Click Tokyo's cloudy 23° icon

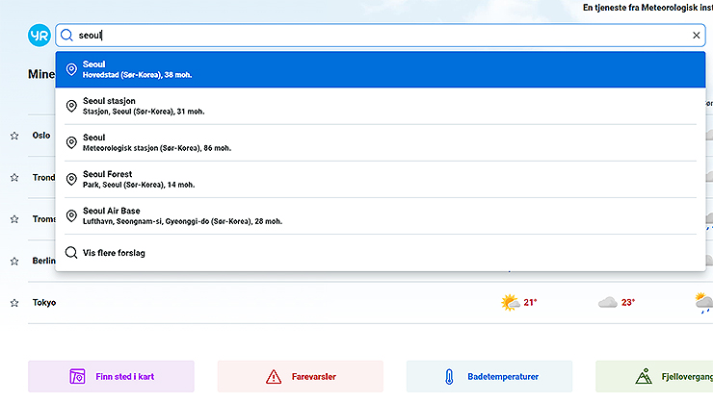608,303
